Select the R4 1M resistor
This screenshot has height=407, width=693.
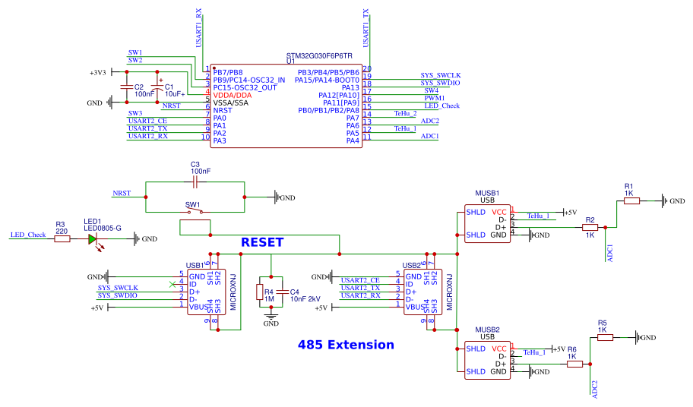coord(260,292)
